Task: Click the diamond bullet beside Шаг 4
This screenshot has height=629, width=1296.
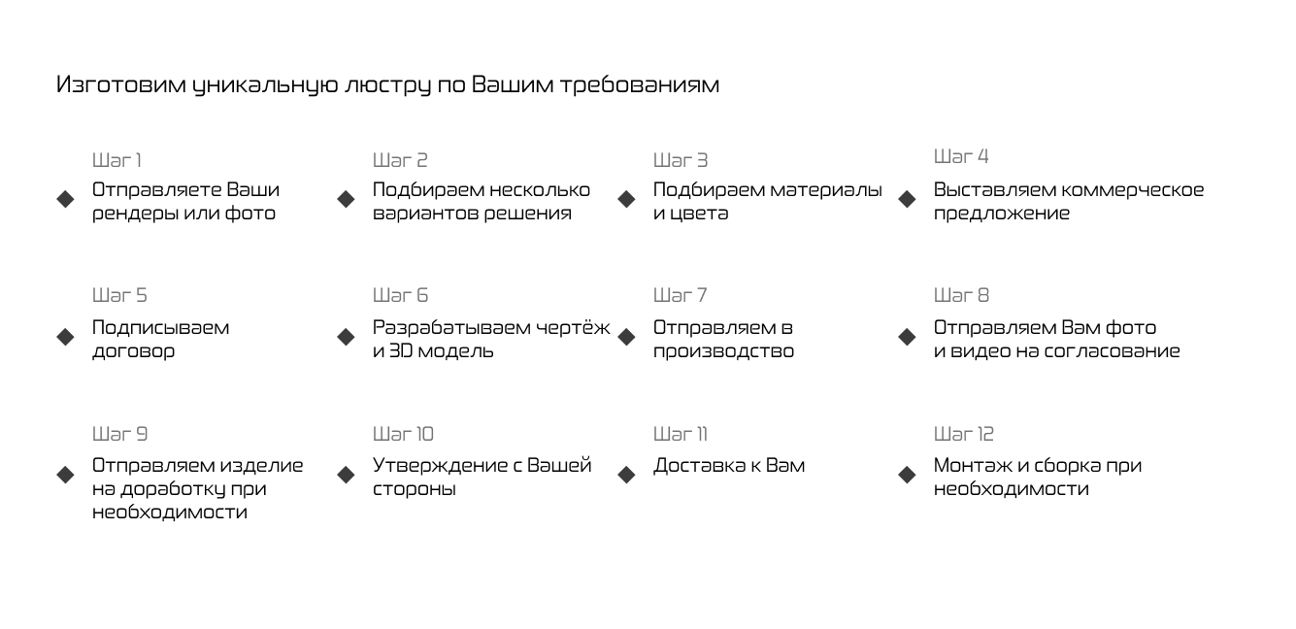Action: coord(907,199)
